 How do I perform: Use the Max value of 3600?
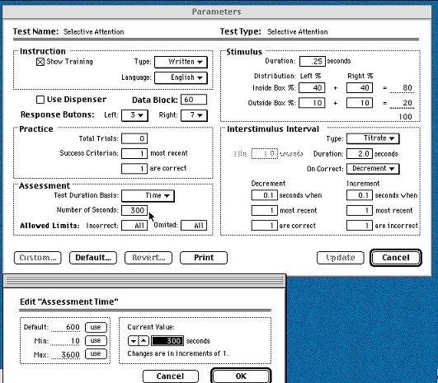click(96, 353)
